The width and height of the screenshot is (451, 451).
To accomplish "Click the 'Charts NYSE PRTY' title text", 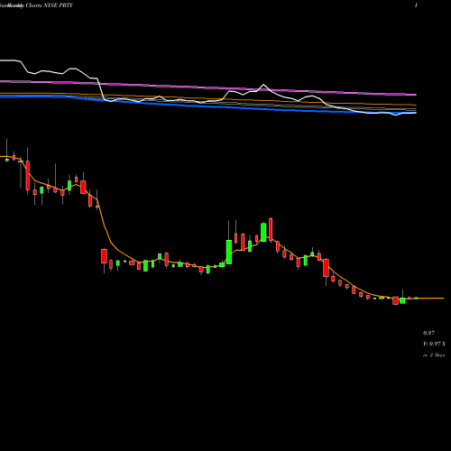I will coord(50,5).
